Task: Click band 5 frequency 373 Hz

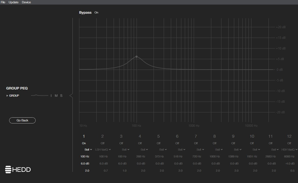Action: pyautogui.click(x=159, y=156)
